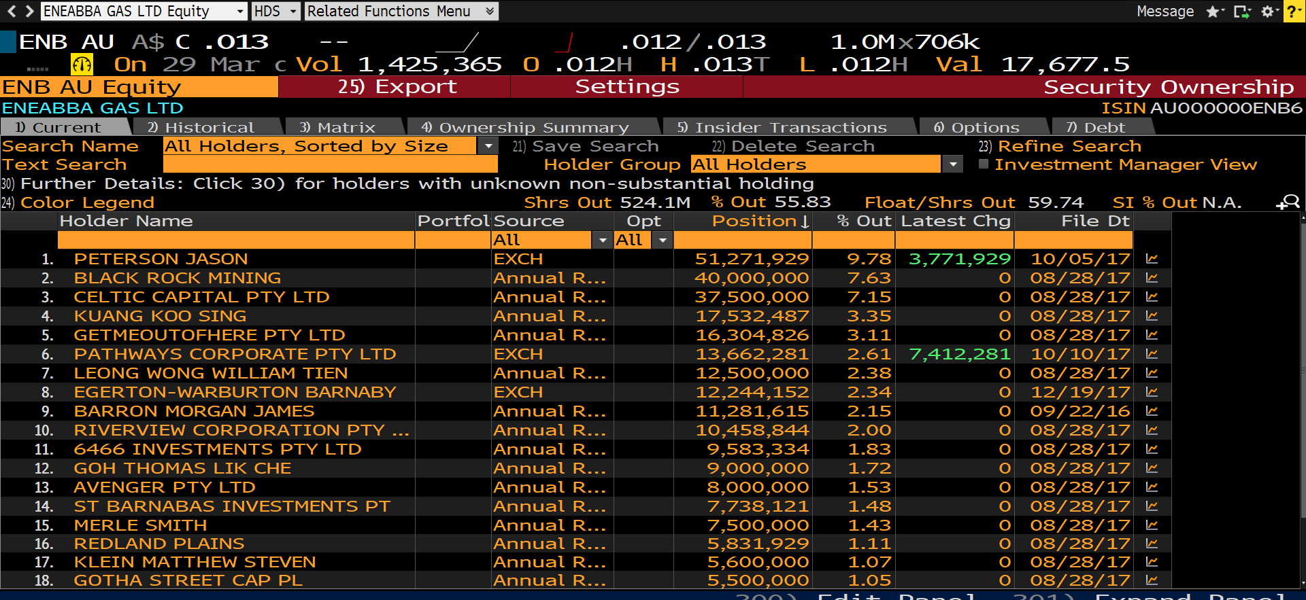Image resolution: width=1306 pixels, height=600 pixels.
Task: Open chart icon for BARRON MORGAN JAMES row
Action: coord(1152,411)
